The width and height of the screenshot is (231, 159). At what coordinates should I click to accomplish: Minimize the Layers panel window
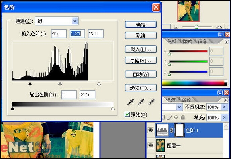pyautogui.click(x=220, y=93)
